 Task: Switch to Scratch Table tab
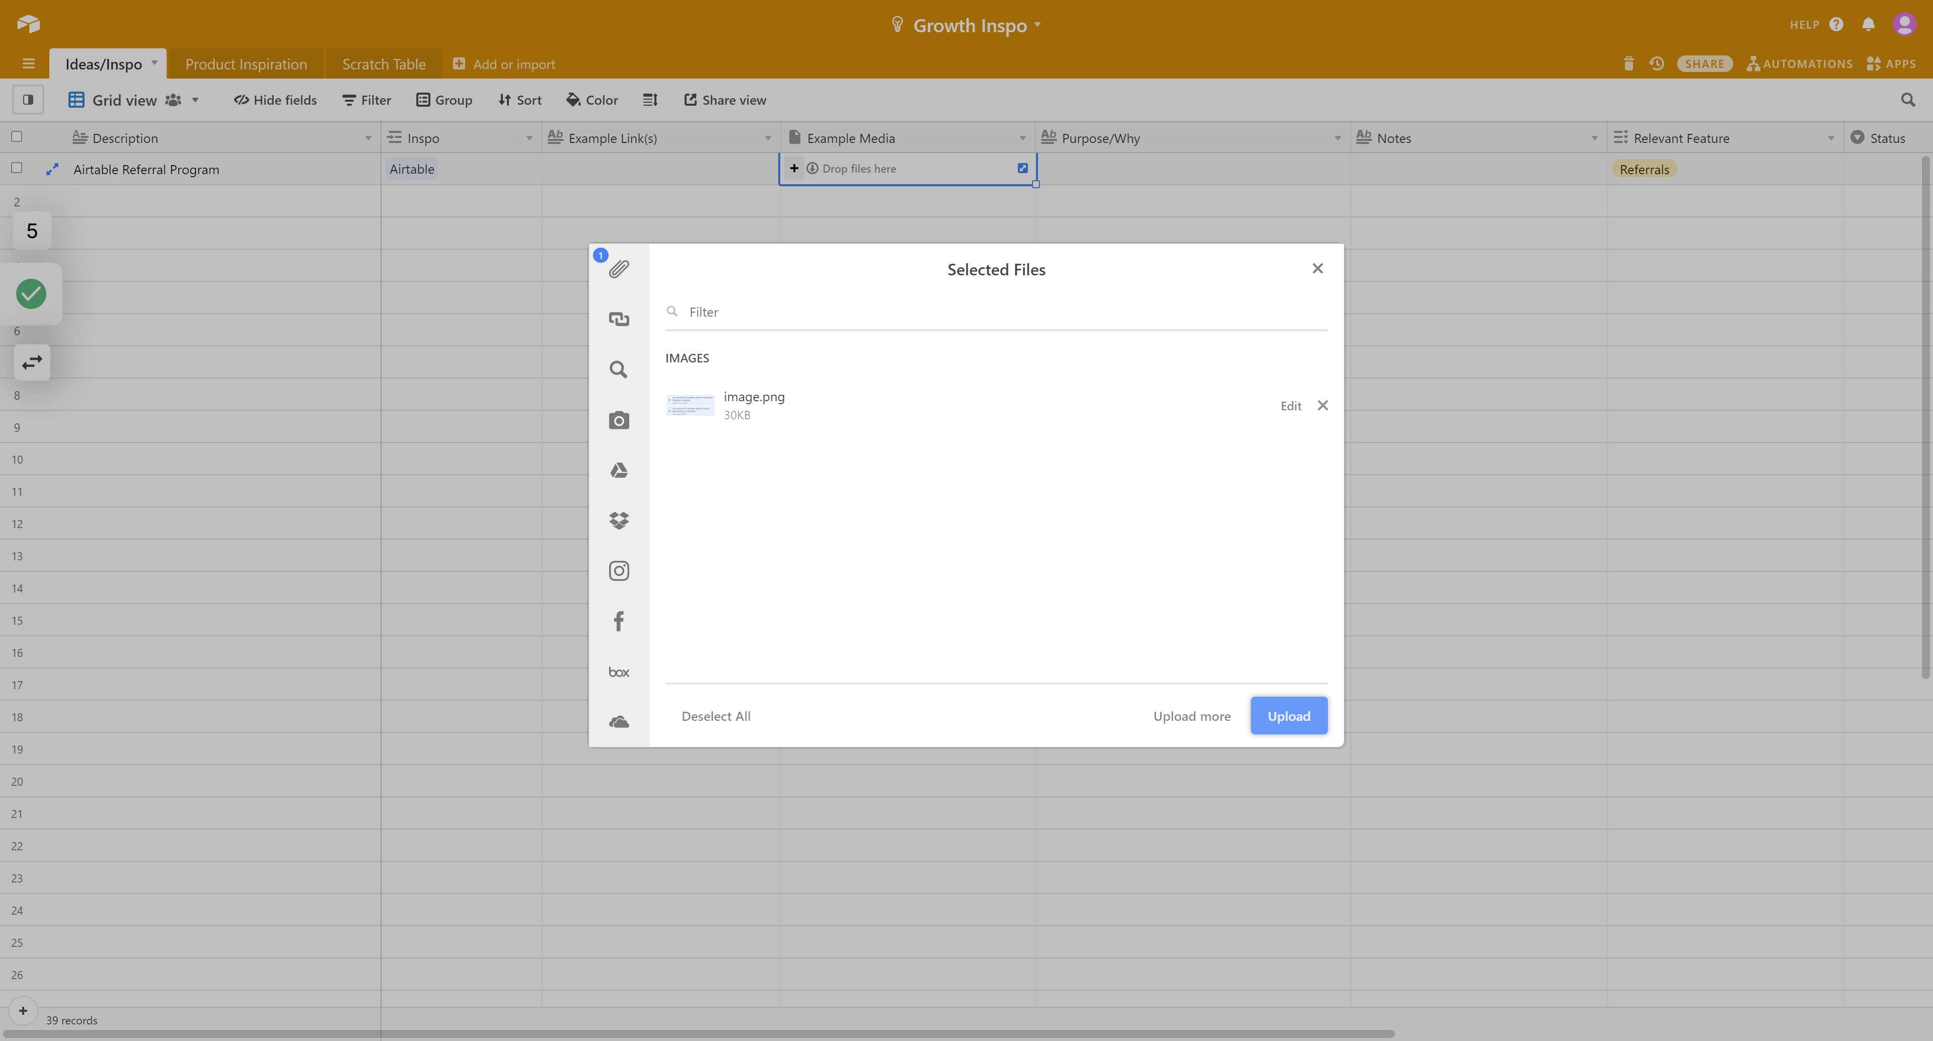(x=384, y=64)
